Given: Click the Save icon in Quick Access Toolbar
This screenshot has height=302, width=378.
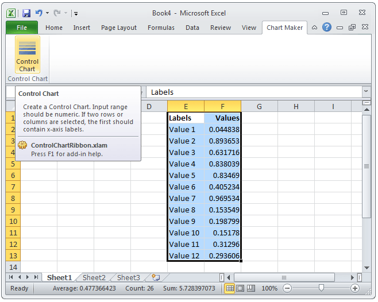Looking at the screenshot, I should (26, 13).
